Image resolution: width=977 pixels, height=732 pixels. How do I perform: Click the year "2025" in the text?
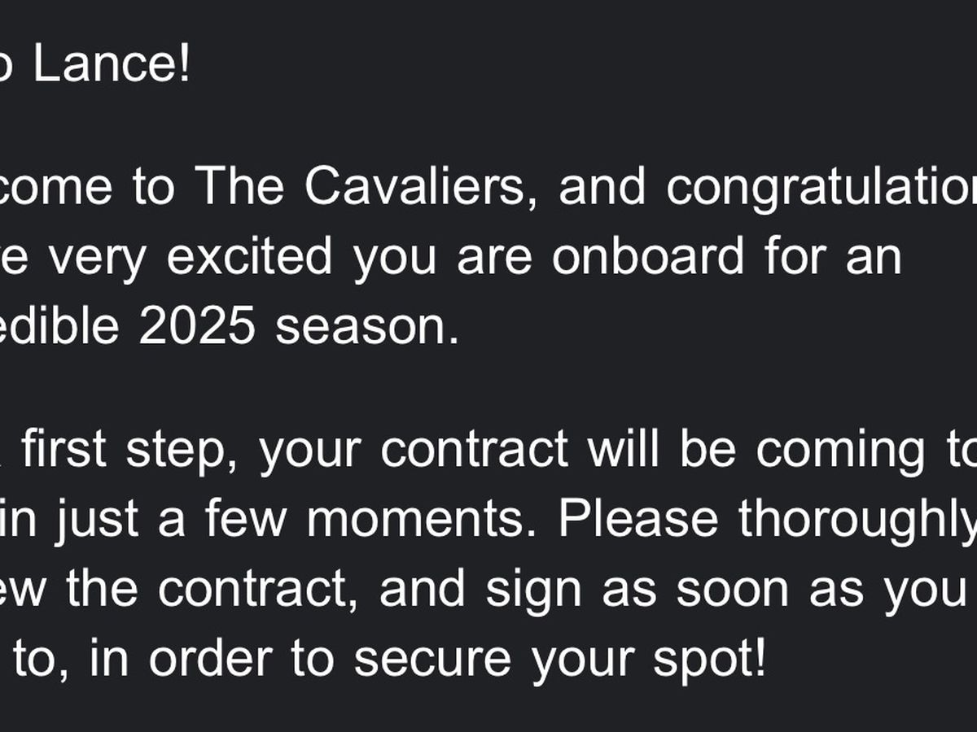pyautogui.click(x=197, y=326)
